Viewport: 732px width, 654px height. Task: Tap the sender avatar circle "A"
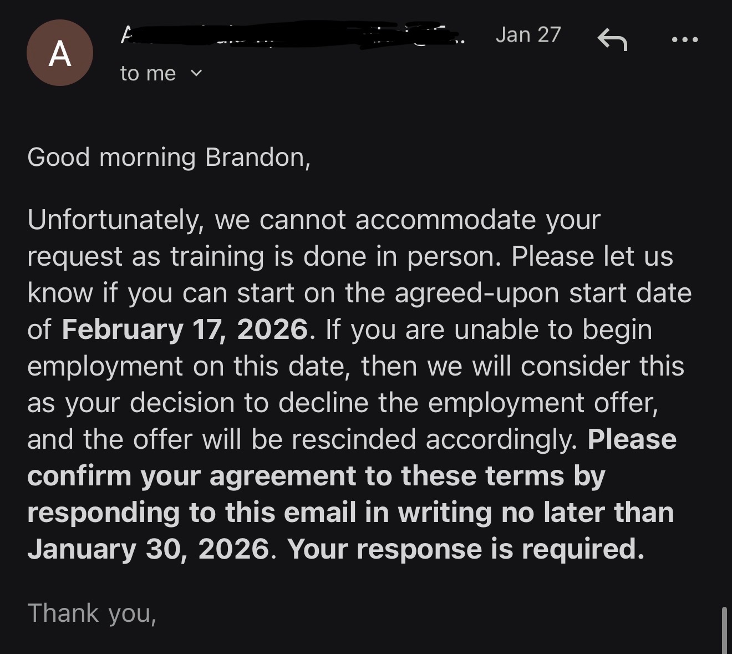(x=60, y=53)
